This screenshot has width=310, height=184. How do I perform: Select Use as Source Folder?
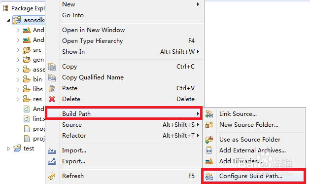point(250,140)
